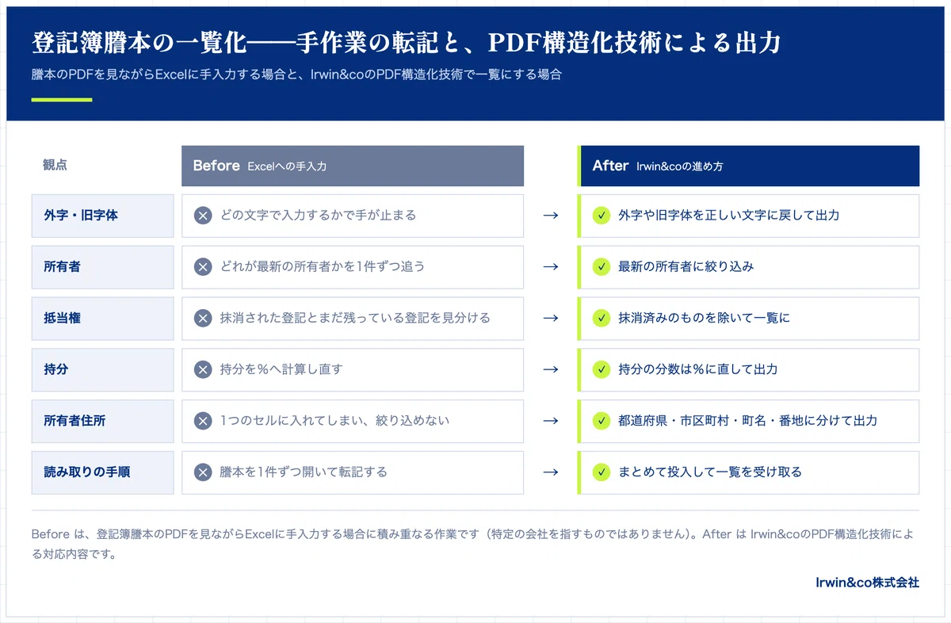This screenshot has height=623, width=951.
Task: Click the text 持分を%へ計算し直す
Action: click(281, 369)
